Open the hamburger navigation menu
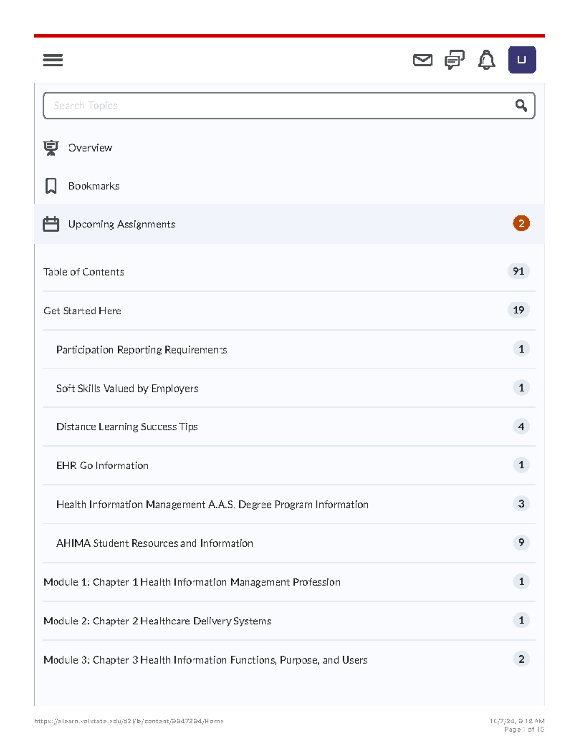The width and height of the screenshot is (579, 750). pos(53,60)
